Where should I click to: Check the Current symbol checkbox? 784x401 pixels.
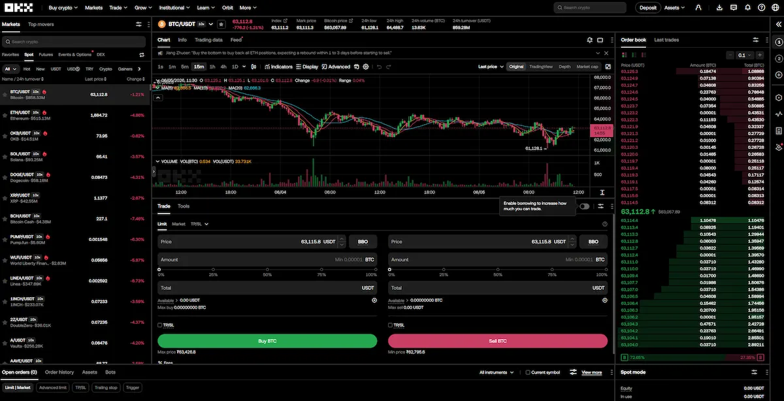coord(528,372)
